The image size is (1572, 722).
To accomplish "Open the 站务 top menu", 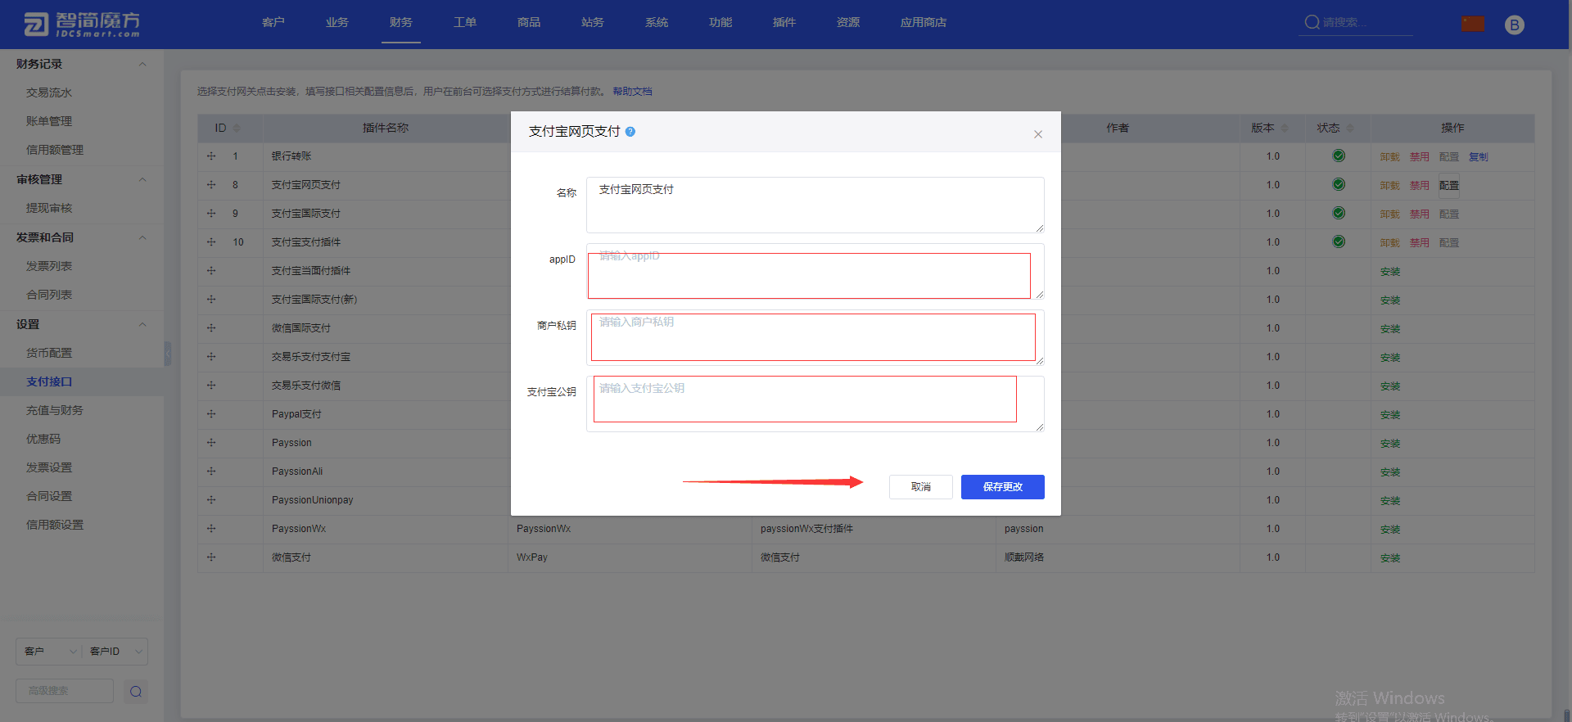I will 593,23.
